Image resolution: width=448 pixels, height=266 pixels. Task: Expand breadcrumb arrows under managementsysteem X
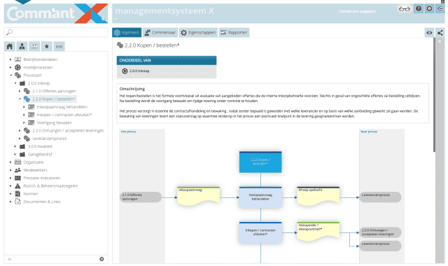point(117,19)
